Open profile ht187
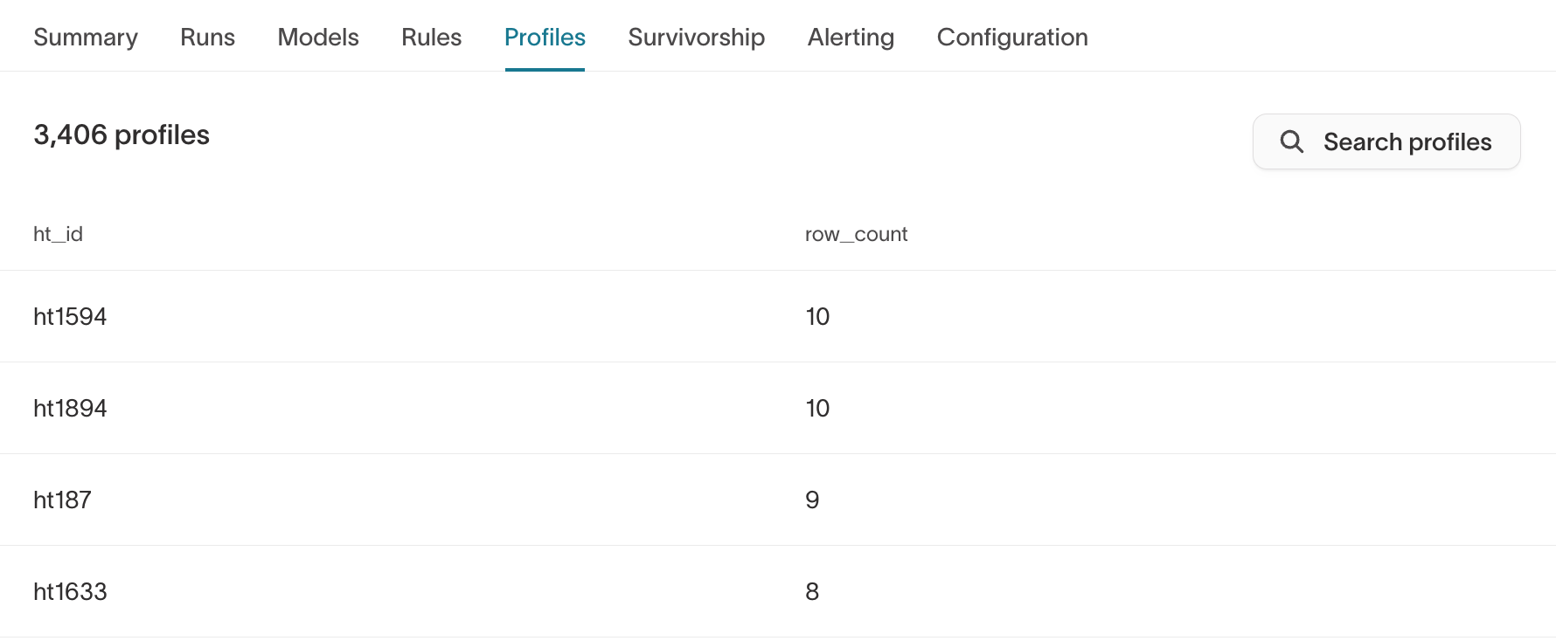This screenshot has width=1556, height=641. pos(62,500)
